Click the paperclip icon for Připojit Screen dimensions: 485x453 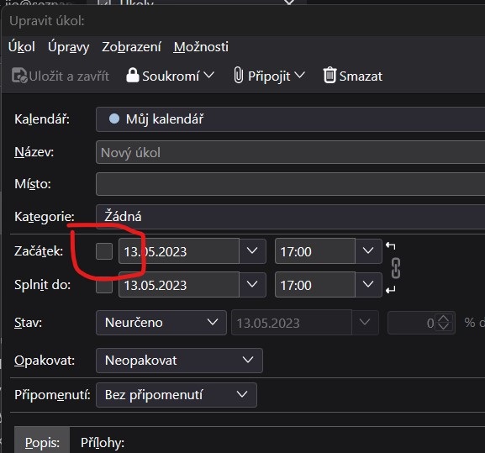238,75
